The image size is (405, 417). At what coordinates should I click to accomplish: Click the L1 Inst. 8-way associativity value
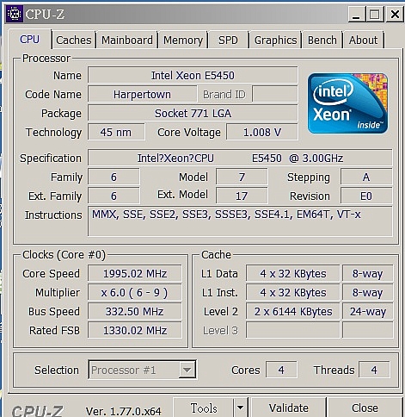pos(368,292)
